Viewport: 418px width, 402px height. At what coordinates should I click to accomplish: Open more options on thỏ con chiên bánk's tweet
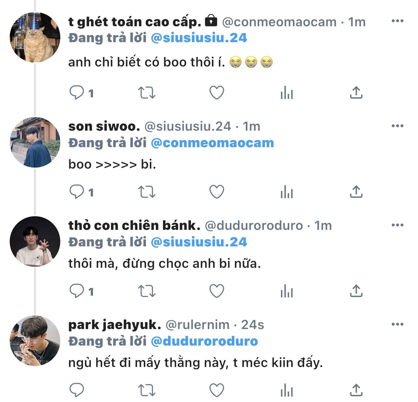coord(397,225)
